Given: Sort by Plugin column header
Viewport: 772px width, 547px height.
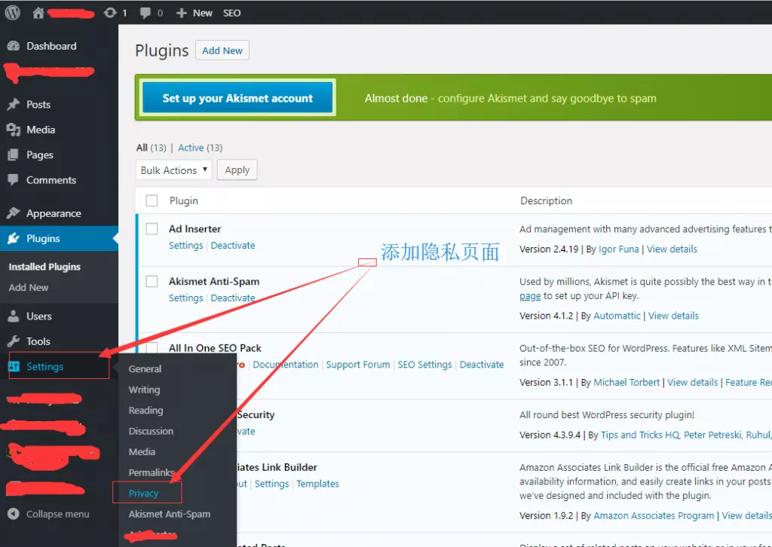Looking at the screenshot, I should coord(184,200).
